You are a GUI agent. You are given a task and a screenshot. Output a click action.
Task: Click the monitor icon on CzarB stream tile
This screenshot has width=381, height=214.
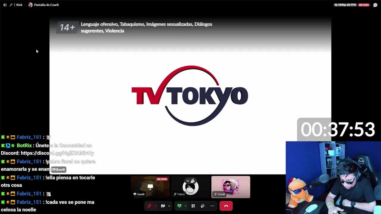click(x=150, y=187)
